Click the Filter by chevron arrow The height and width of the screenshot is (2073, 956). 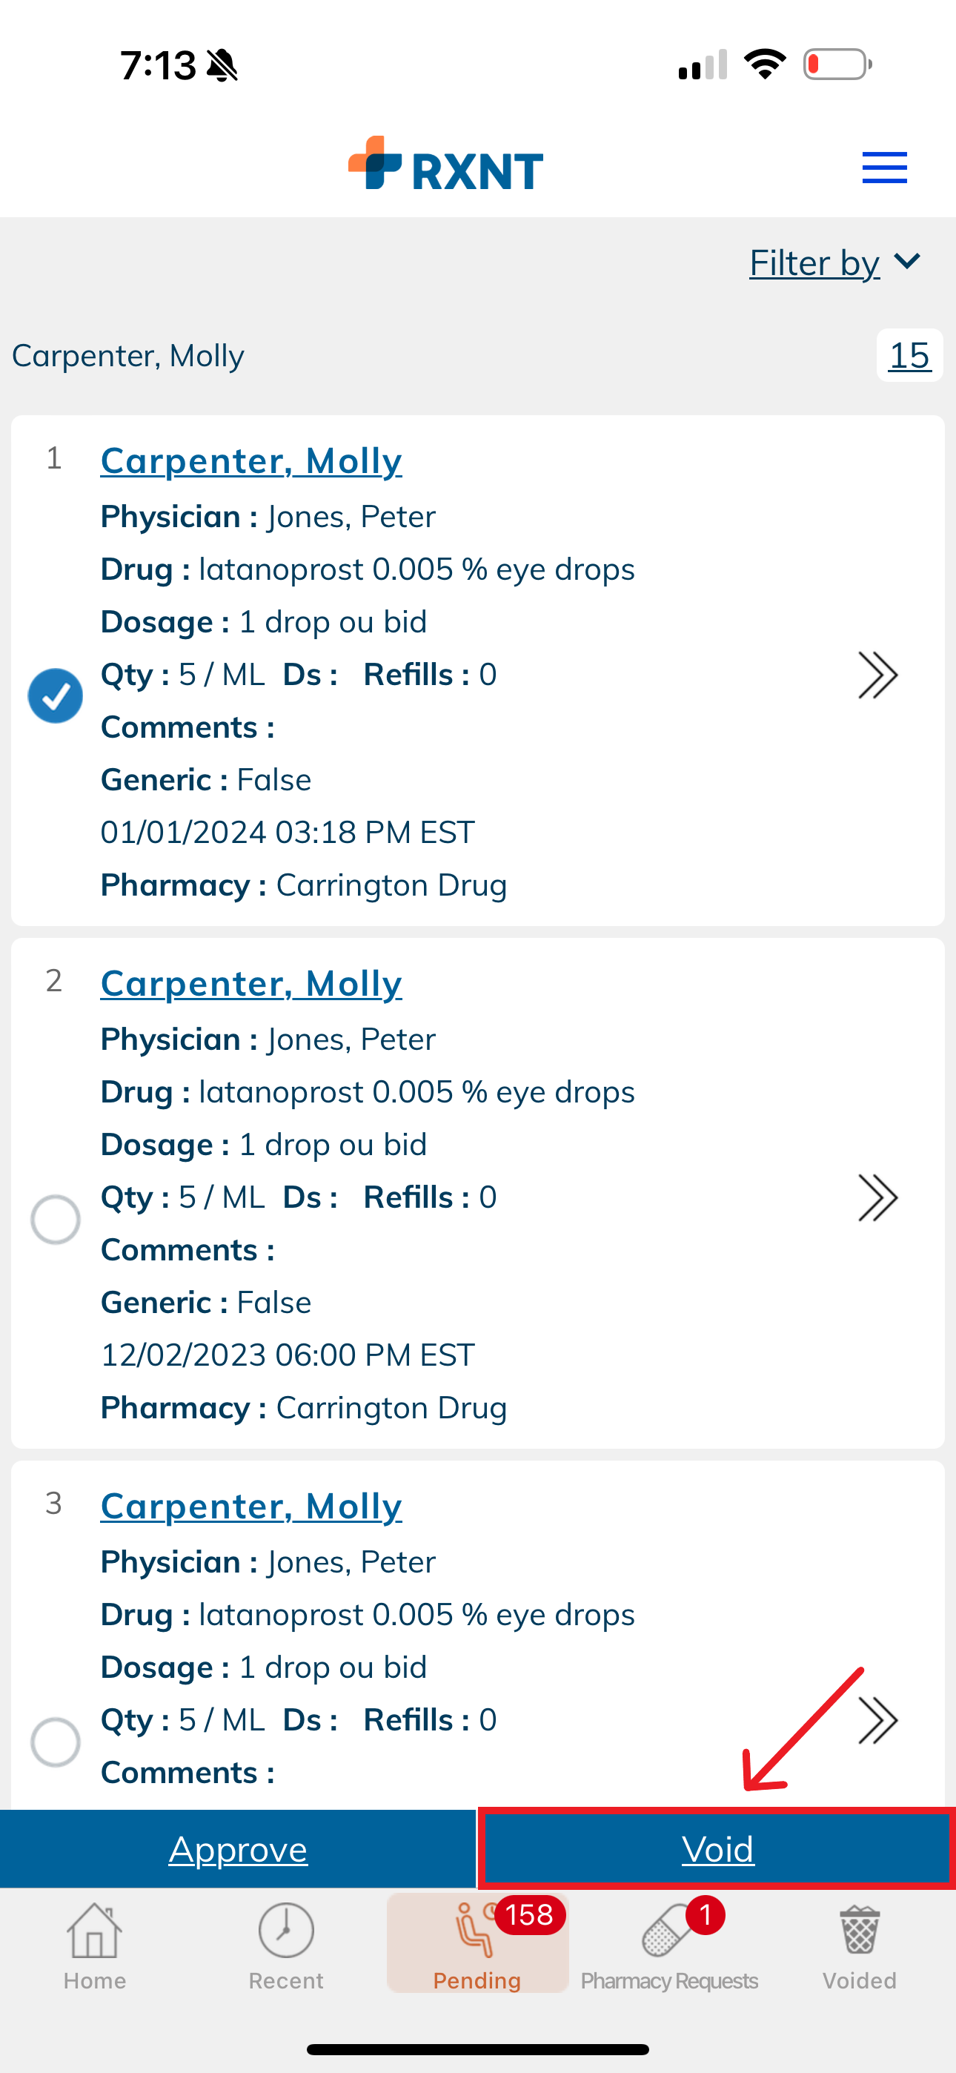point(907,262)
